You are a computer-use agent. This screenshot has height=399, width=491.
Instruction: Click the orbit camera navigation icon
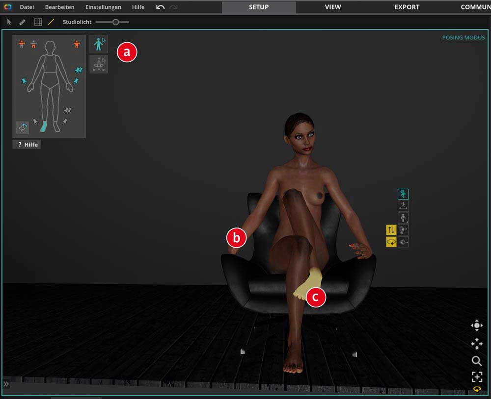pos(477,325)
